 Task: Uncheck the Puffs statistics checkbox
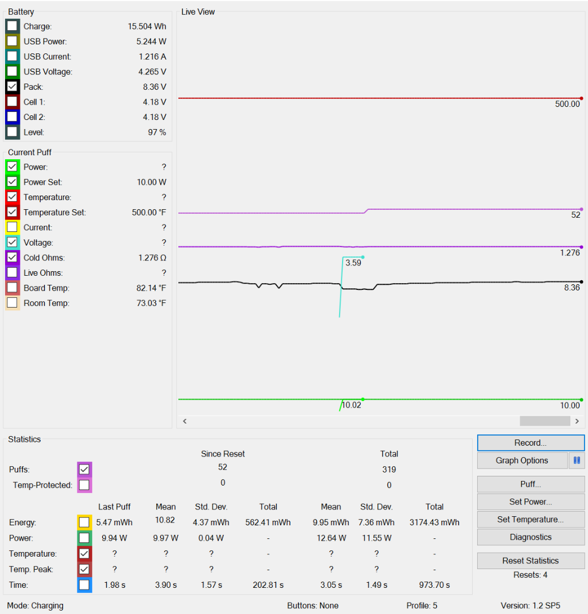(x=84, y=470)
